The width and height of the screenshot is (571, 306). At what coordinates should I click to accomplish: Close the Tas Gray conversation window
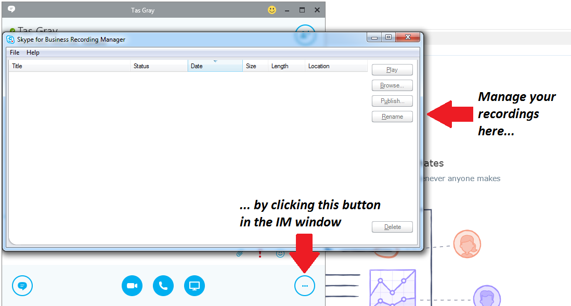pyautogui.click(x=317, y=10)
